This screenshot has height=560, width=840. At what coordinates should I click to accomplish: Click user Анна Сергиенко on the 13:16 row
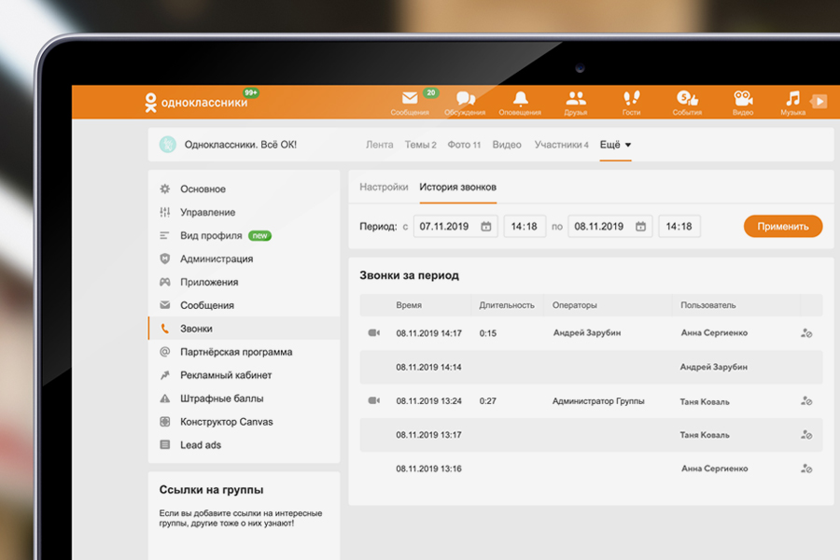[x=715, y=469]
